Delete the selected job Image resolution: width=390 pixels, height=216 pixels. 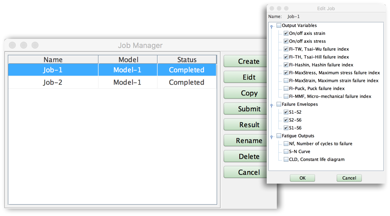click(x=248, y=157)
